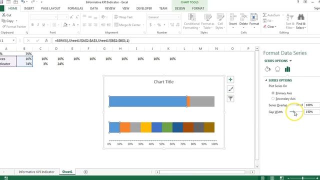This screenshot has width=320, height=180.
Task: Click the Gap Width value field
Action: (x=312, y=112)
